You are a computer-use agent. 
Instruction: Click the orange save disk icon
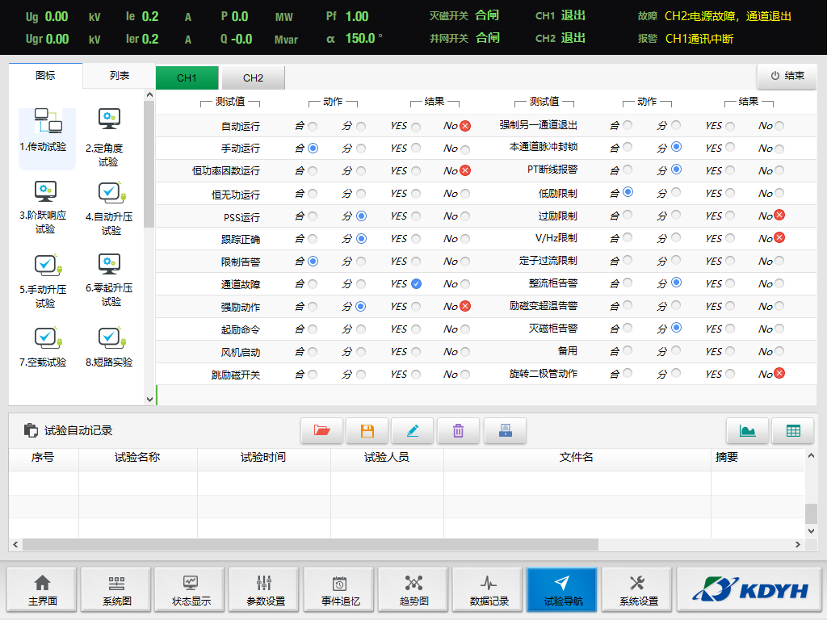click(x=367, y=431)
